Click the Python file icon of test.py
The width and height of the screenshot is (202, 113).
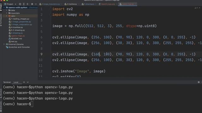[10, 41]
